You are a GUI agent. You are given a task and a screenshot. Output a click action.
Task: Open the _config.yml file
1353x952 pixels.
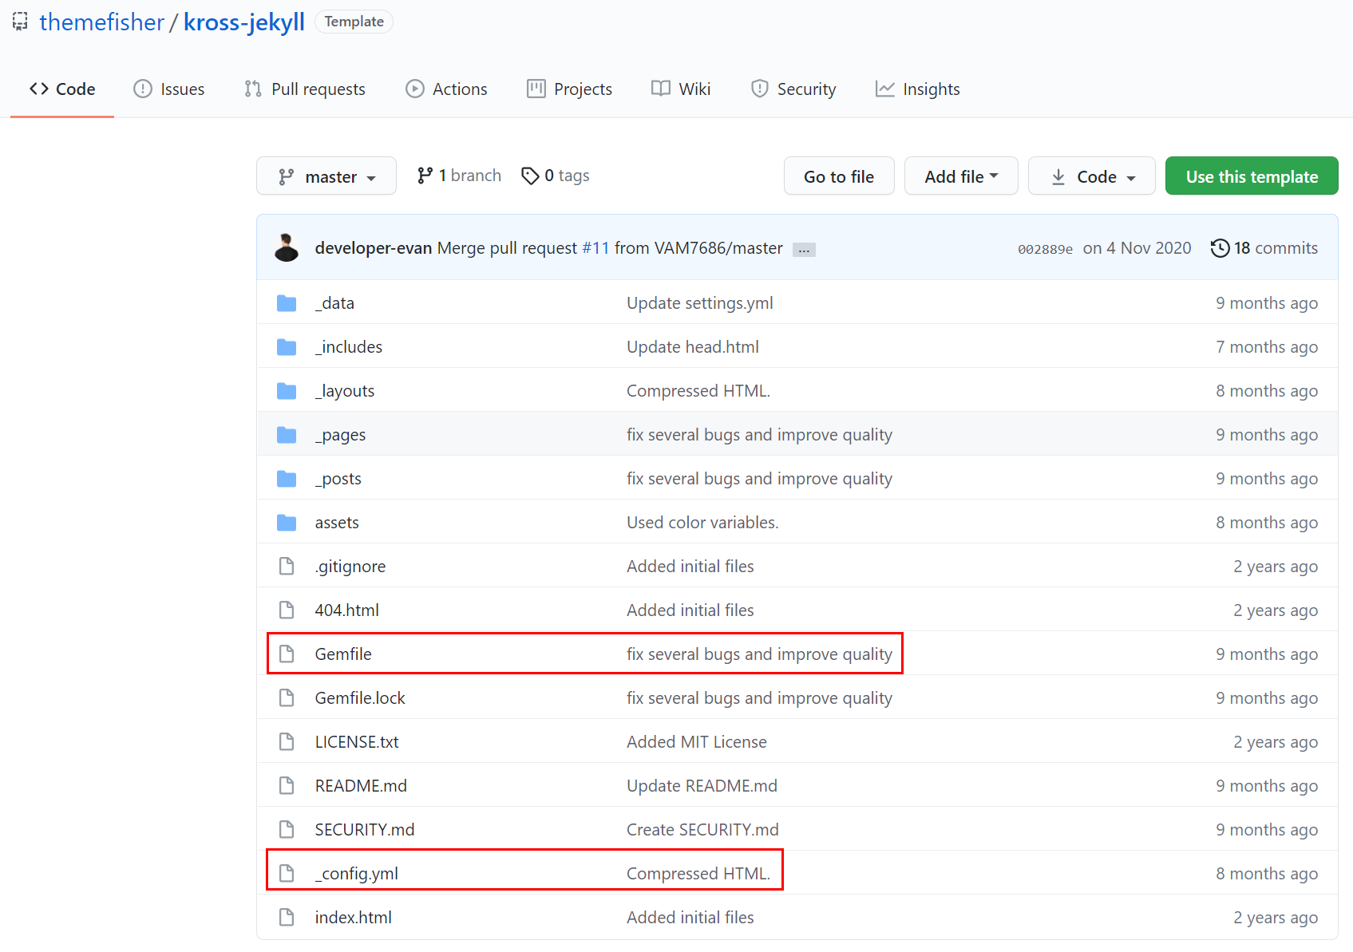tap(357, 874)
